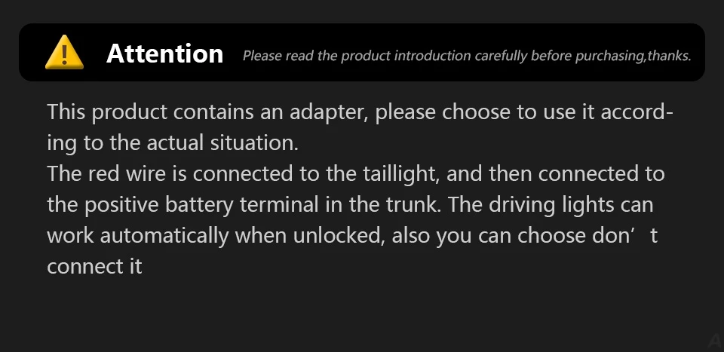Click the final line "connect it"

94,267
